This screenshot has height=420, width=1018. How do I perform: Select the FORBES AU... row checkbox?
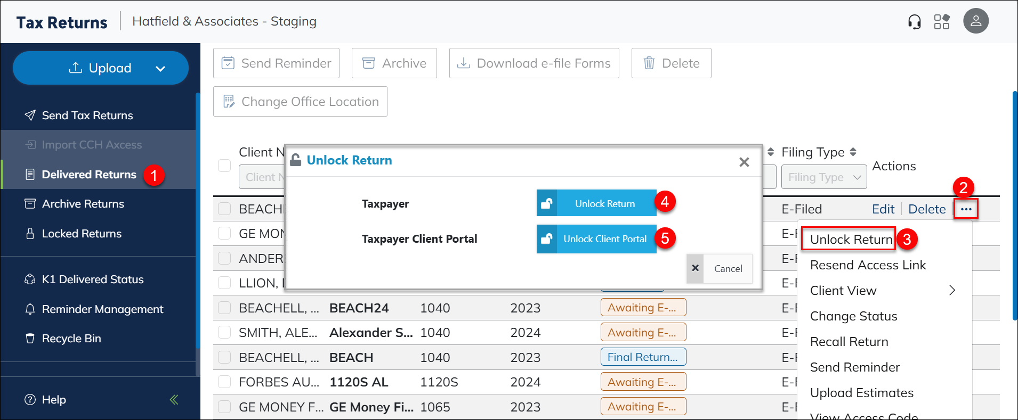point(224,382)
